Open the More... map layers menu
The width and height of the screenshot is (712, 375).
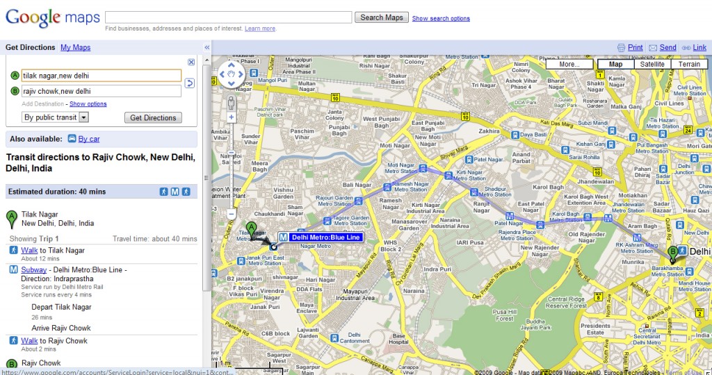(x=569, y=65)
